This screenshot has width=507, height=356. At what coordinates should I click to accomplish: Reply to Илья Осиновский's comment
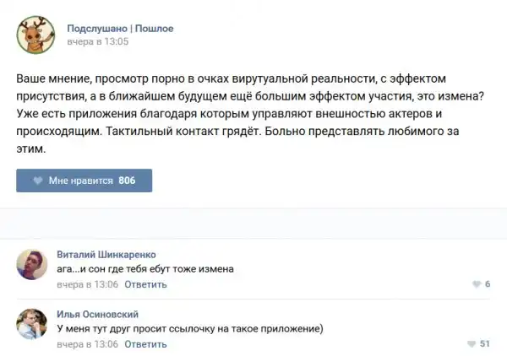145,344
